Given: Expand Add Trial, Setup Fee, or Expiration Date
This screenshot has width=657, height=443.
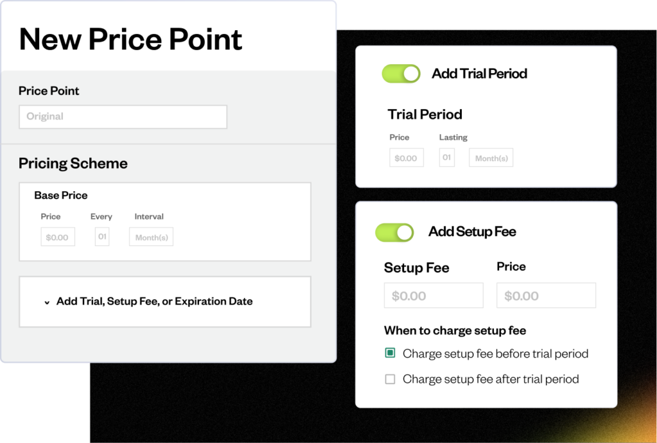Looking at the screenshot, I should (x=154, y=301).
